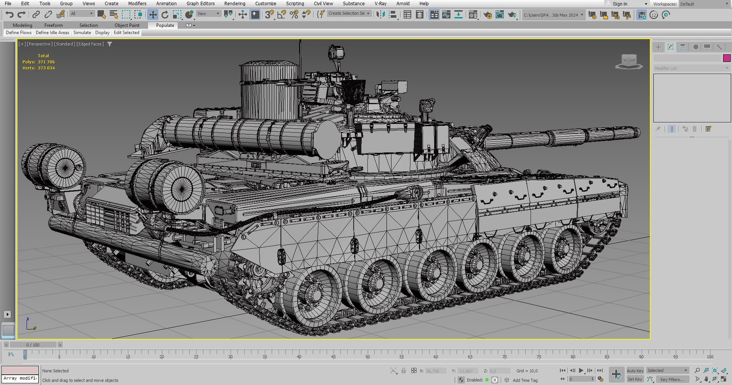732x385 pixels.
Task: Click the Select and Place tool
Action: point(189,14)
